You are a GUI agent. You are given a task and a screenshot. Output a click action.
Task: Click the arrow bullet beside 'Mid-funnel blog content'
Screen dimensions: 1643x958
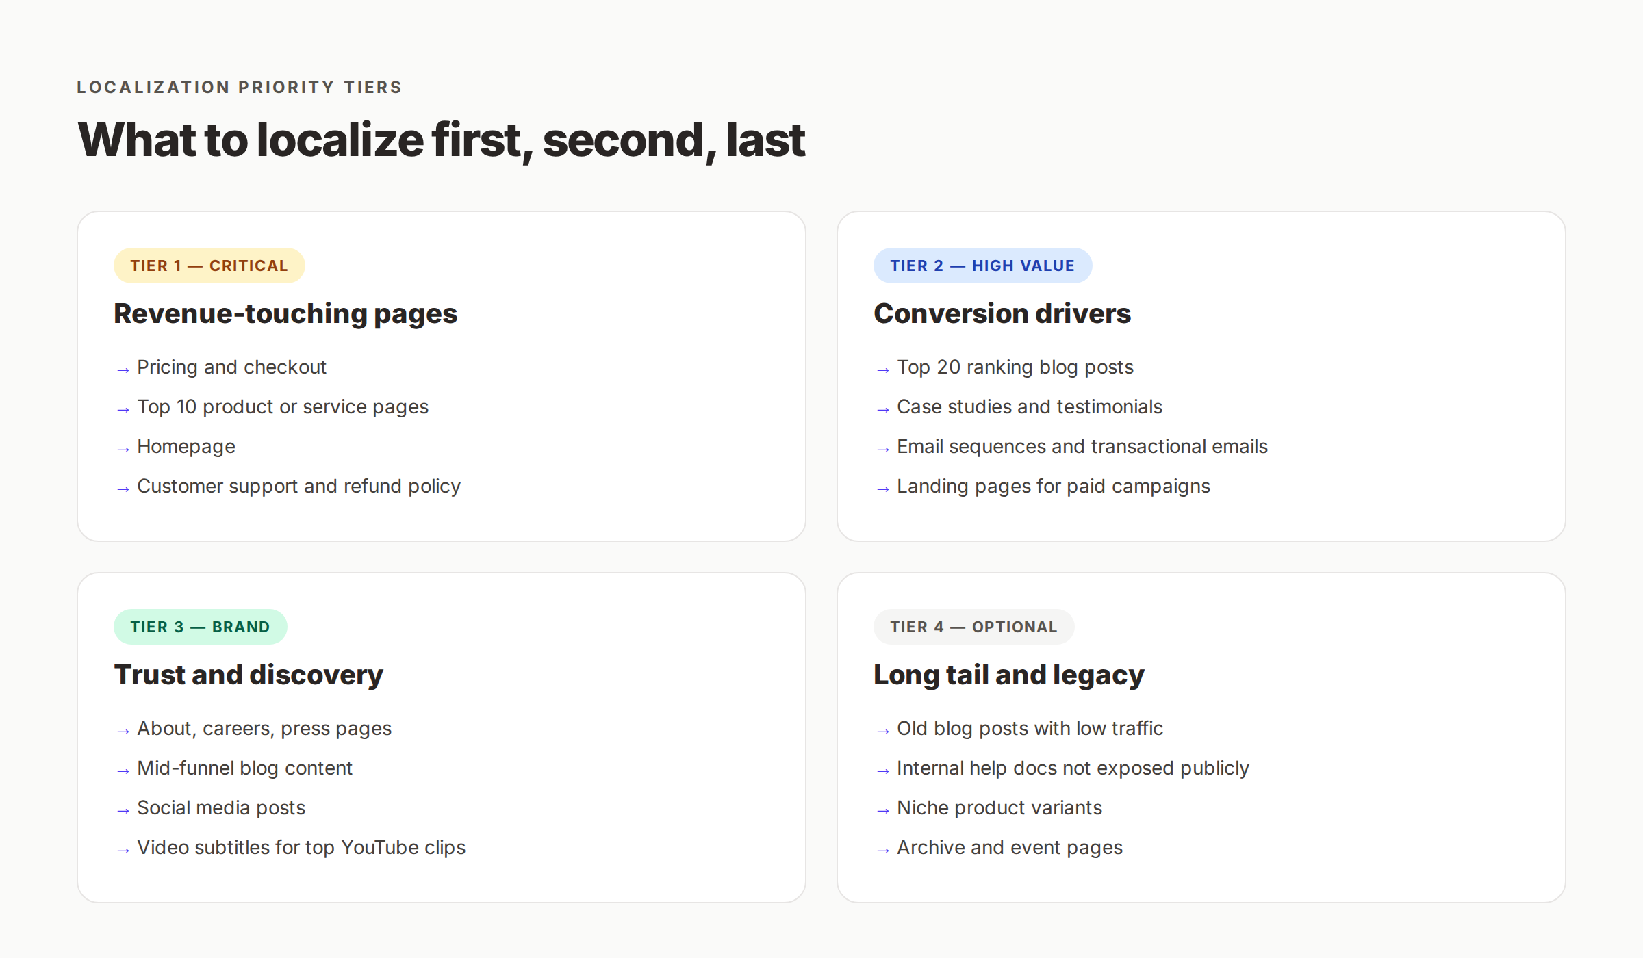pos(123,771)
